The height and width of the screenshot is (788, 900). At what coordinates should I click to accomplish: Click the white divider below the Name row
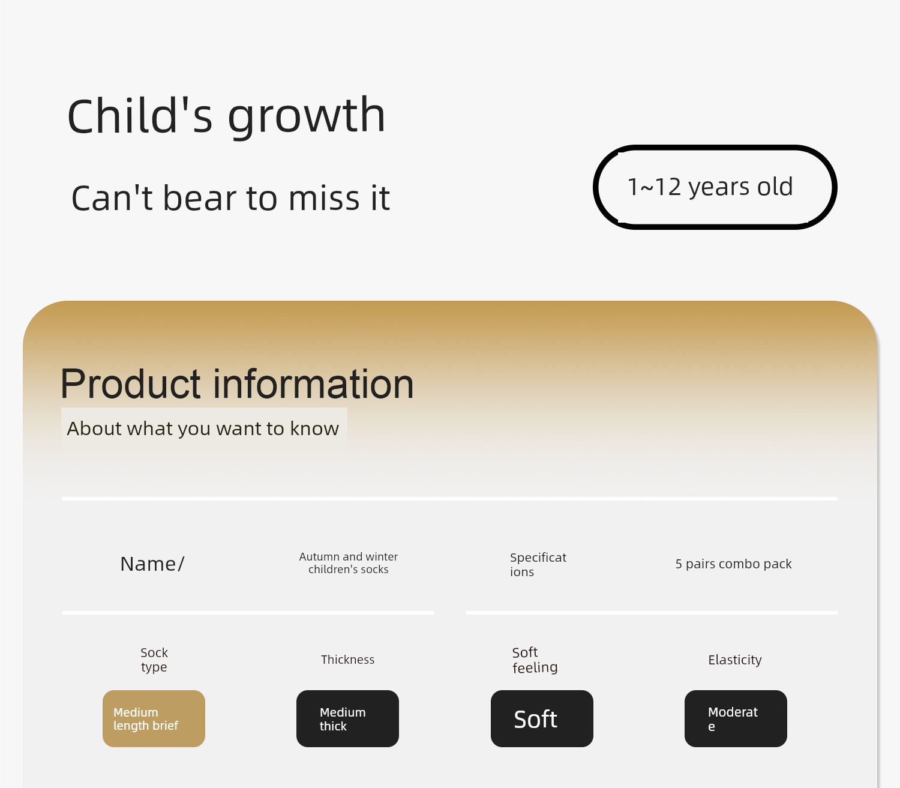(248, 613)
